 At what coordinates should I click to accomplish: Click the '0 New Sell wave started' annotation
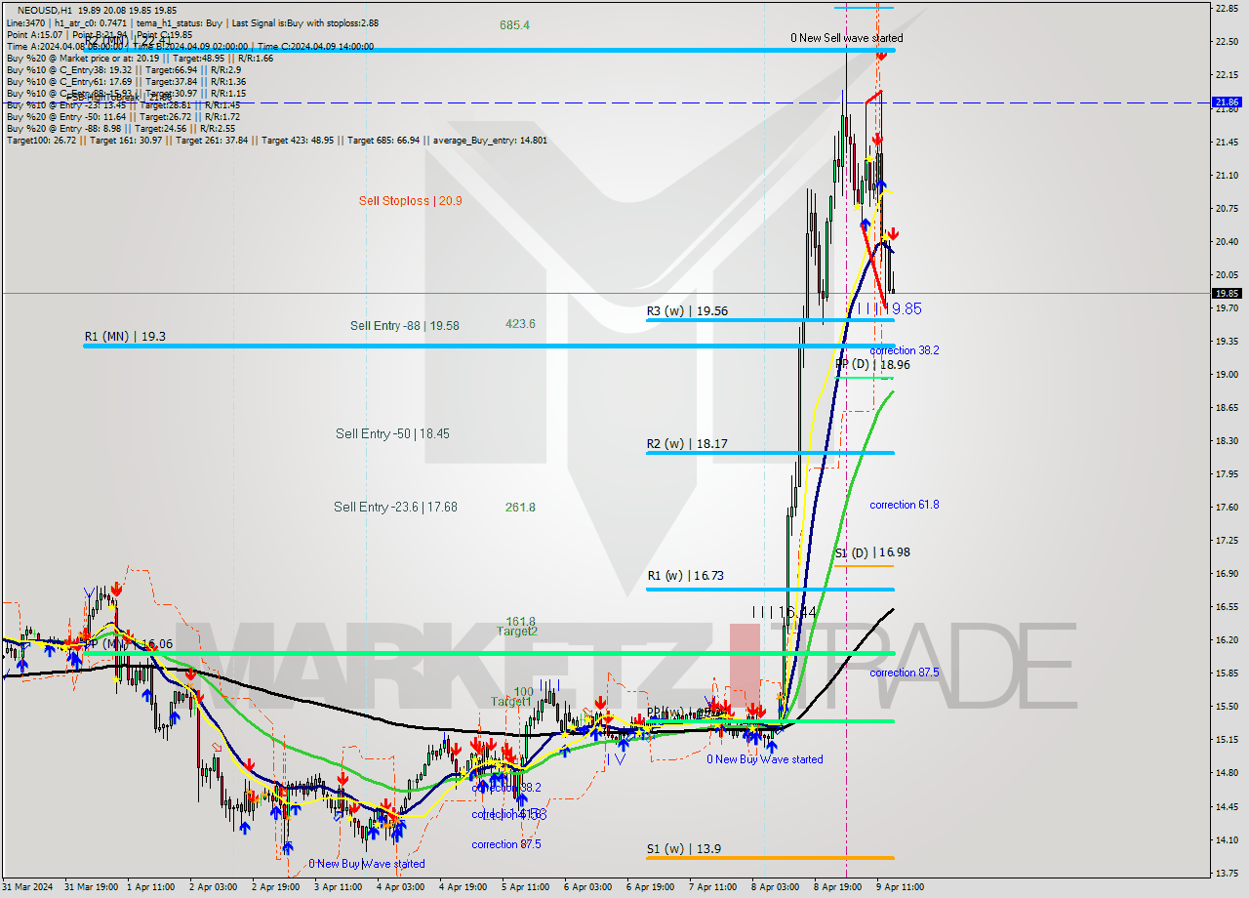coord(846,38)
